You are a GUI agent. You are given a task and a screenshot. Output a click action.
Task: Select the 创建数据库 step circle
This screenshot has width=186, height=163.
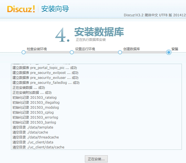120,52
